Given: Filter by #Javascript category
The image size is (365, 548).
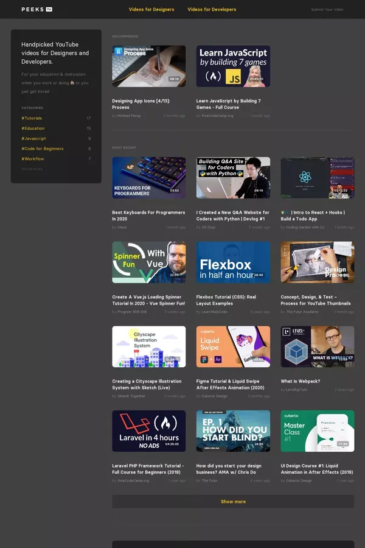Looking at the screenshot, I should coord(33,138).
